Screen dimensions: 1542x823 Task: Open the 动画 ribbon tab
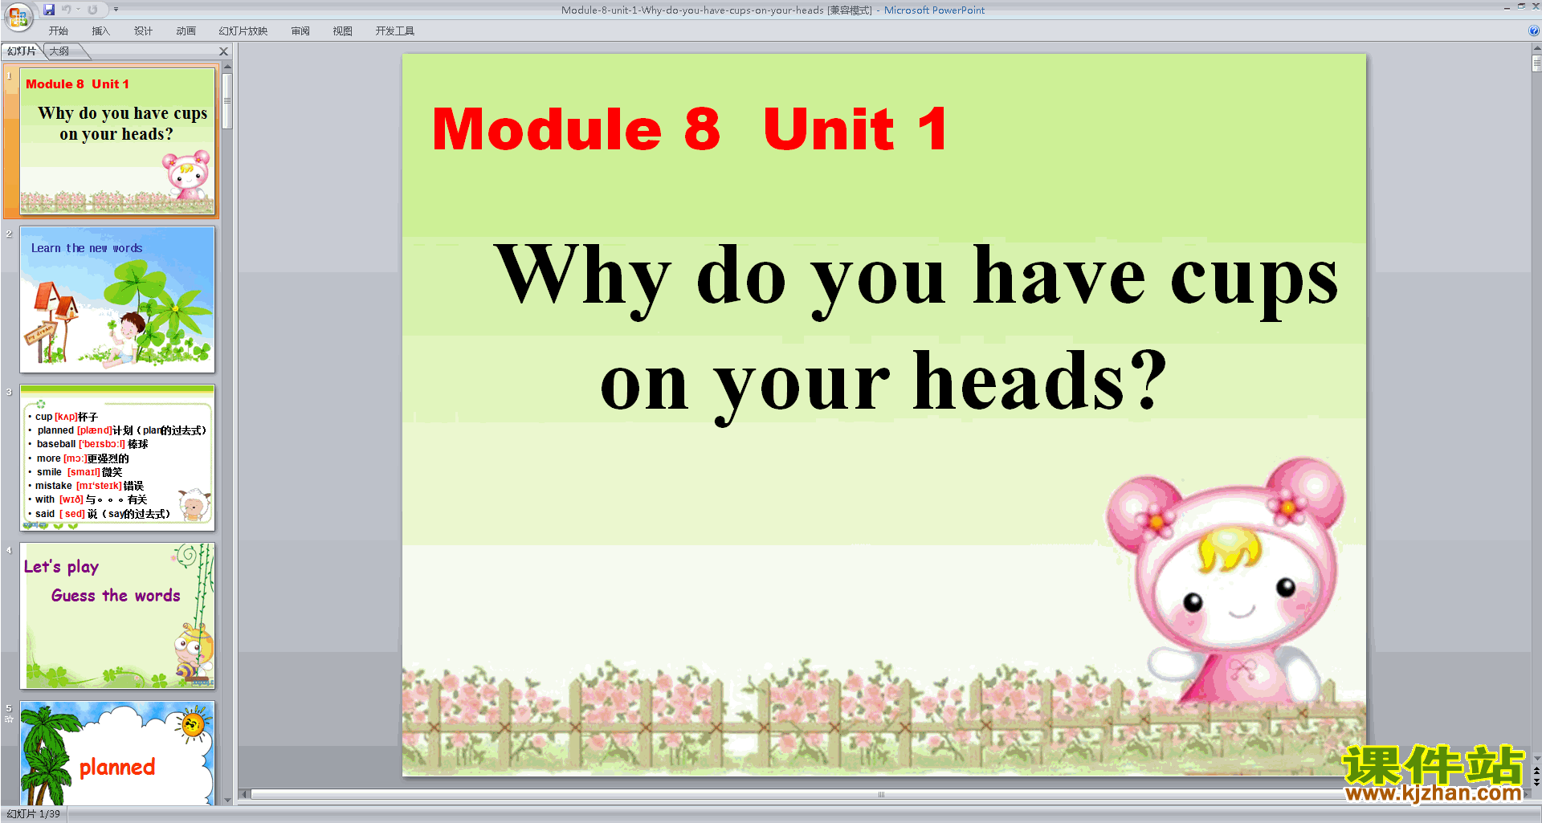[x=186, y=31]
